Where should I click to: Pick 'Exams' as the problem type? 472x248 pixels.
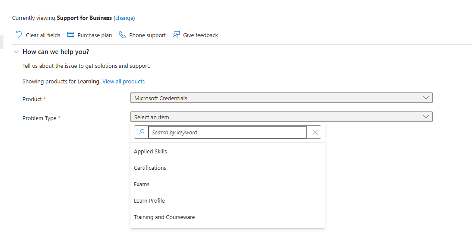click(228, 184)
